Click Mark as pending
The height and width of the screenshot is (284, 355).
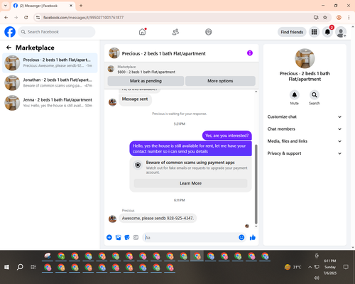146,81
